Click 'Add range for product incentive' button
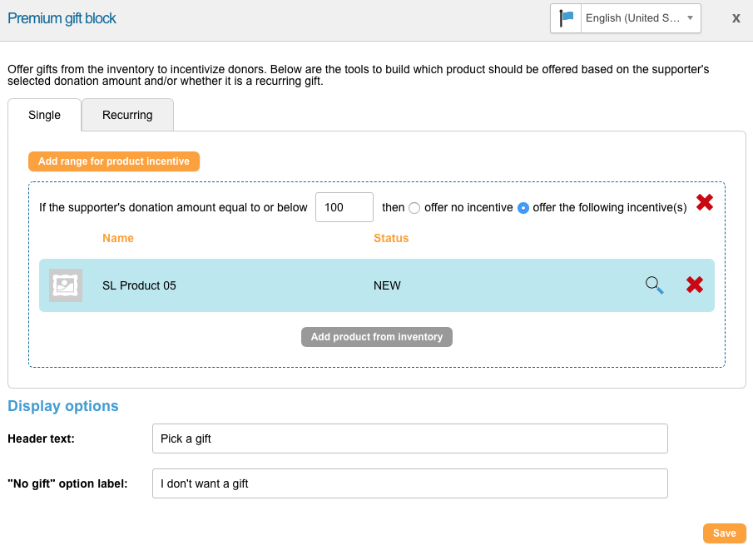 coord(114,161)
